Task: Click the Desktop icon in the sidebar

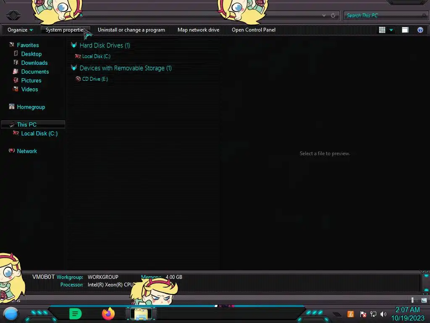Action: tap(16, 53)
